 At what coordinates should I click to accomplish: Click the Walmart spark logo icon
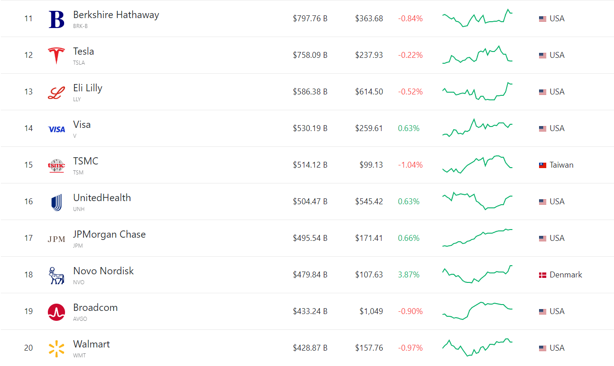click(x=56, y=348)
